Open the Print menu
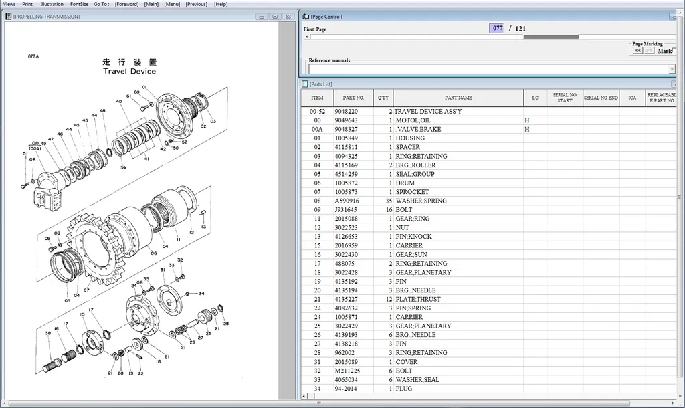Viewport: 685px width, 408px height. click(27, 4)
